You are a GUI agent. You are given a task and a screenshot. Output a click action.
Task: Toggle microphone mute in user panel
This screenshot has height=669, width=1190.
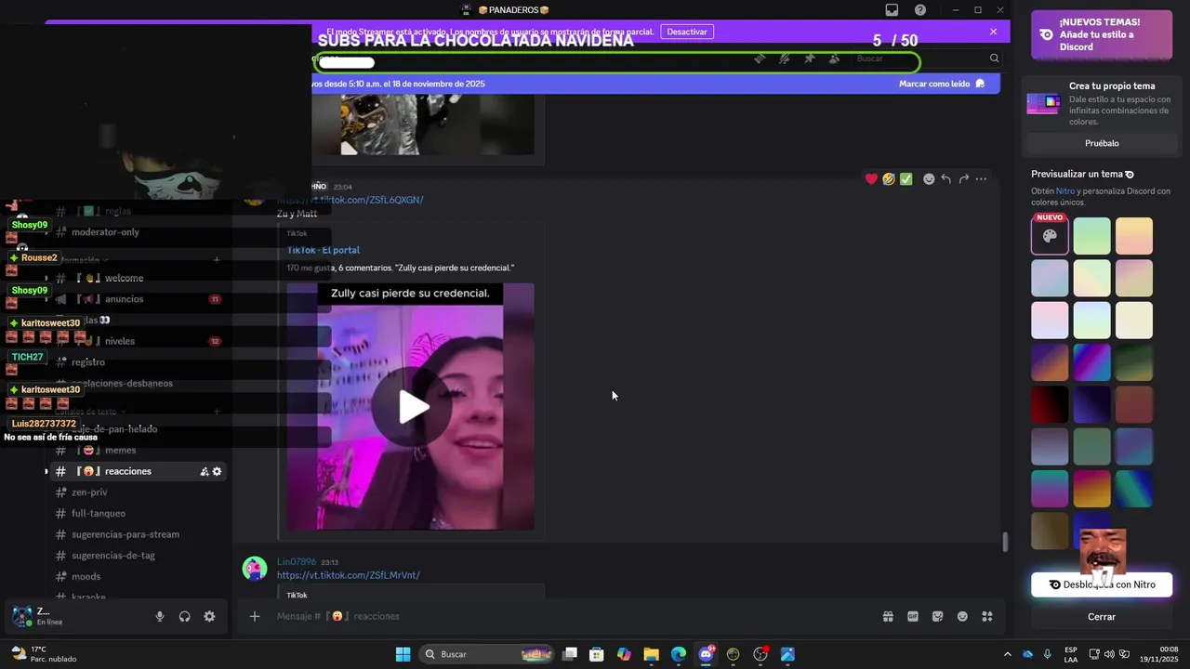159,616
